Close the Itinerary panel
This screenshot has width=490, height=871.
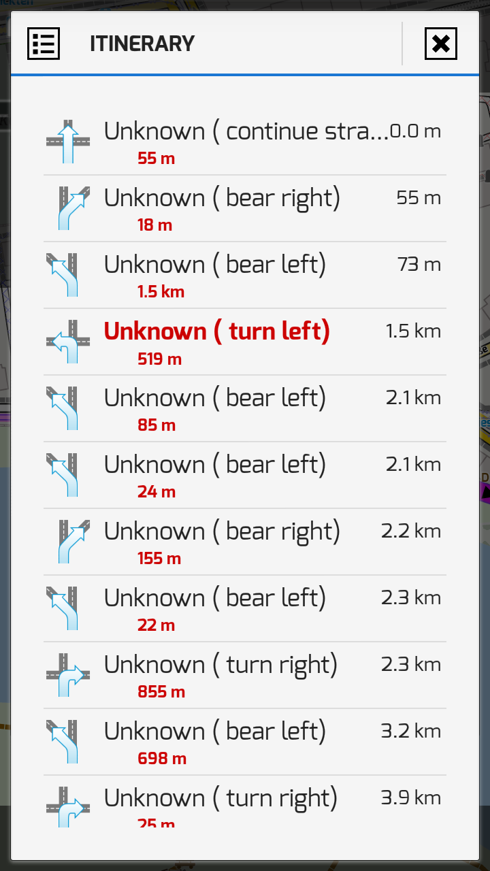(x=440, y=44)
